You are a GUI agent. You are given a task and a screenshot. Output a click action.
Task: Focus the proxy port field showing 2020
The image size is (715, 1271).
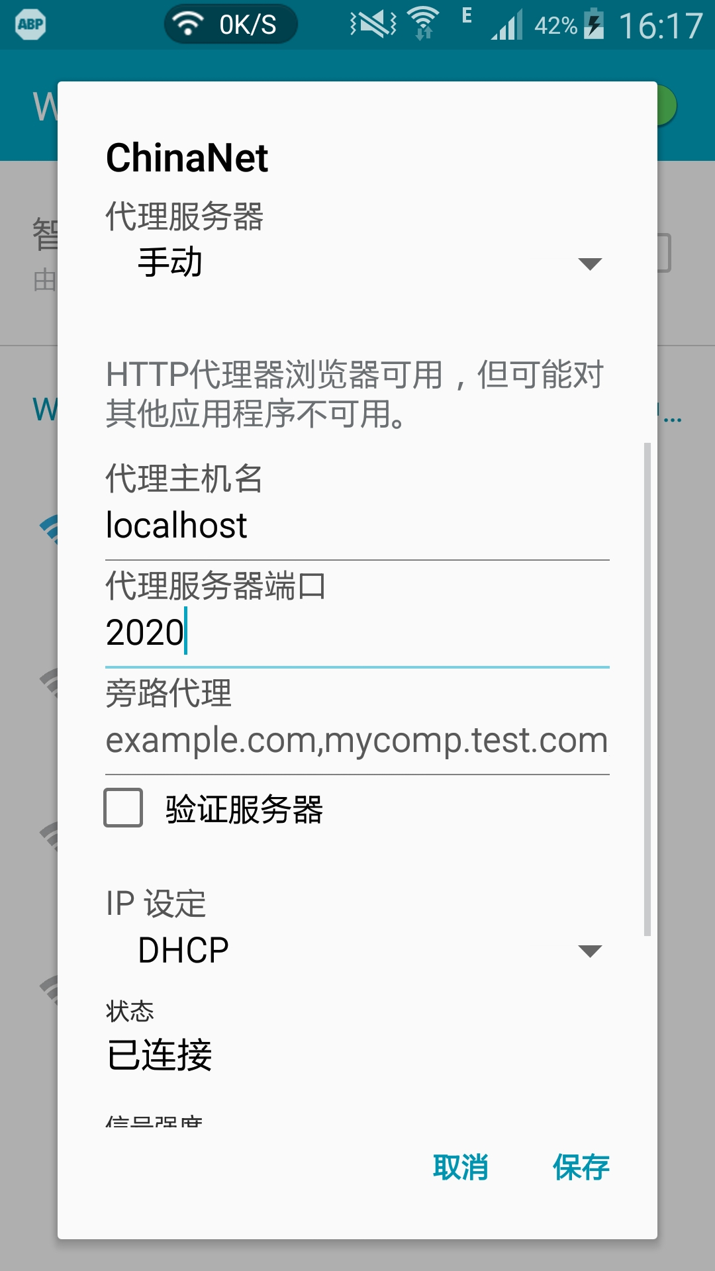click(x=358, y=633)
